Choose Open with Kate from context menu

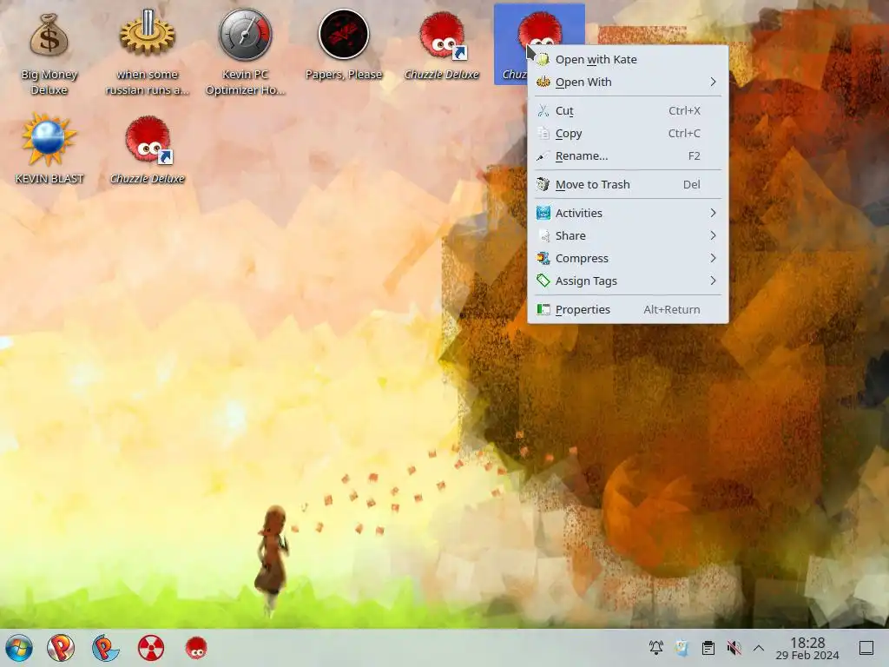[628, 60]
